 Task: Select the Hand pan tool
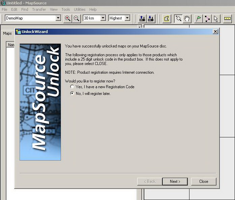click(x=187, y=19)
